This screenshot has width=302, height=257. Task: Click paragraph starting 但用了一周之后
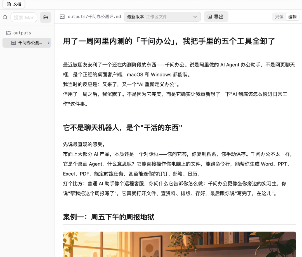175,99
